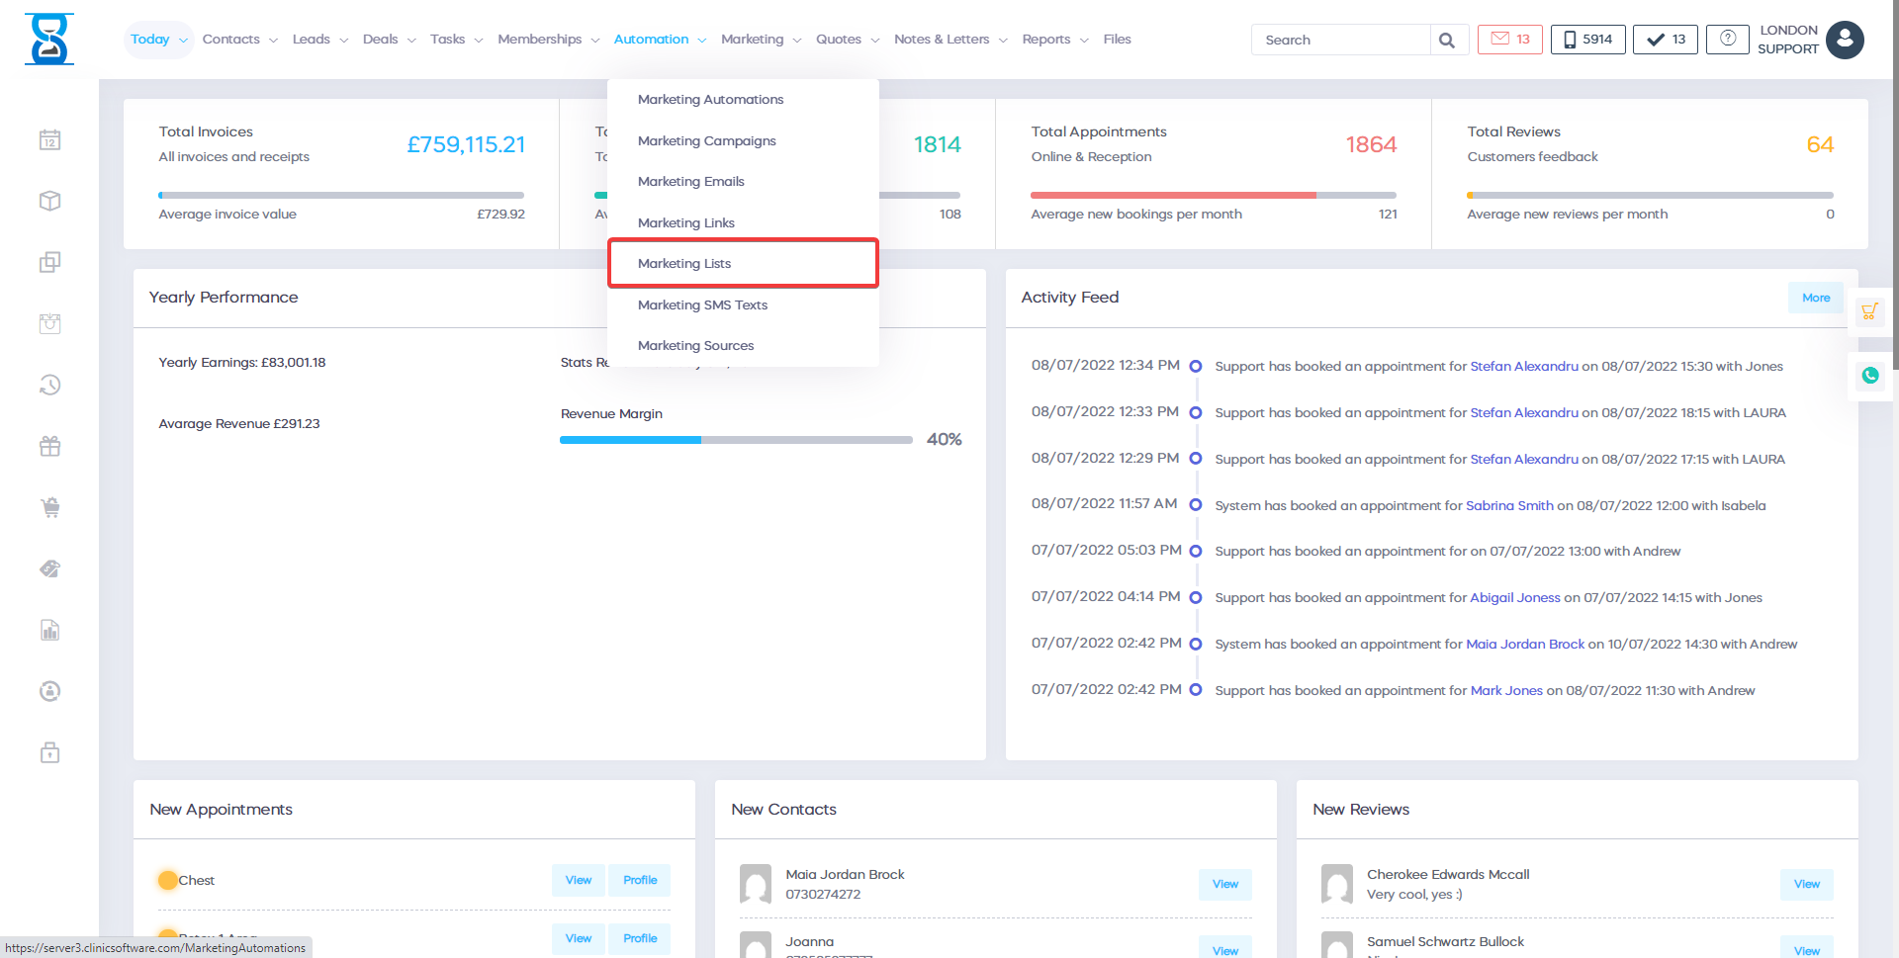This screenshot has height=958, width=1899.
Task: Click the Revenue Margin progress bar
Action: pos(735,440)
